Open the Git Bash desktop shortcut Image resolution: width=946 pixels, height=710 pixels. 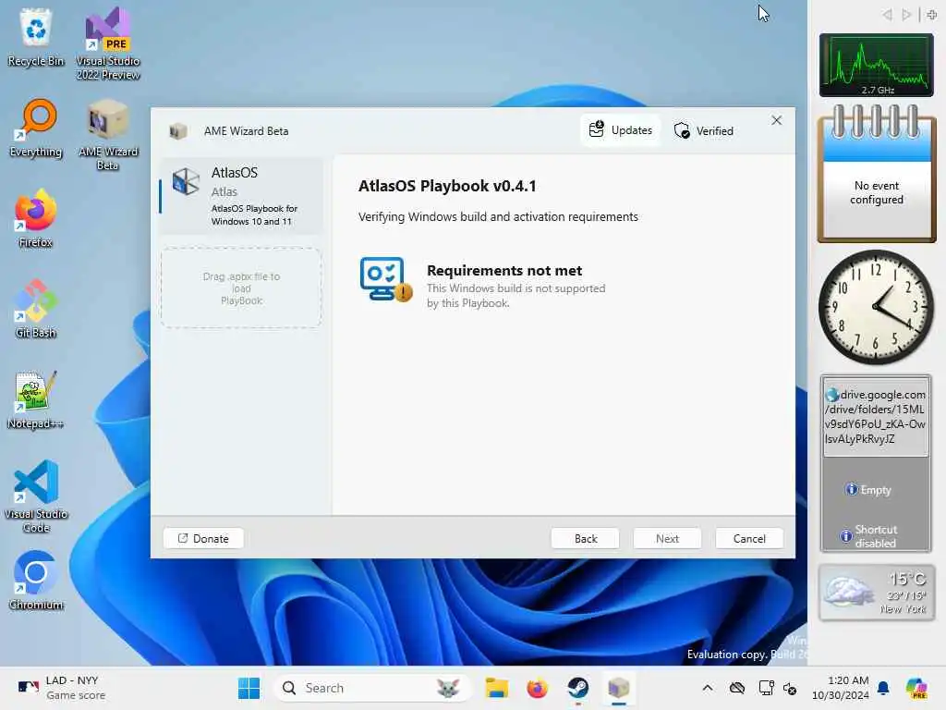36,309
